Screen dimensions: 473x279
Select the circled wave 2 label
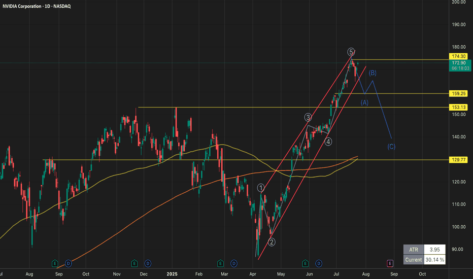coord(272,242)
